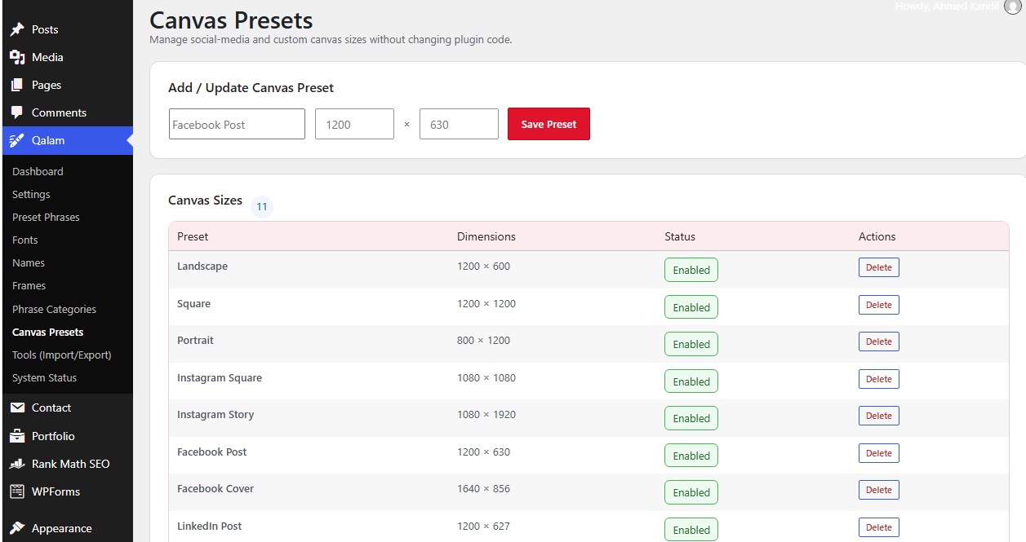Click the Posts pushpin icon
The height and width of the screenshot is (542, 1026).
17,29
